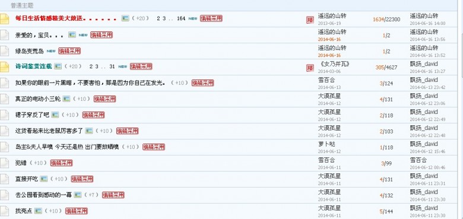Open author 遥远的山转 on 绿岛变荒岛 row

pos(332,48)
